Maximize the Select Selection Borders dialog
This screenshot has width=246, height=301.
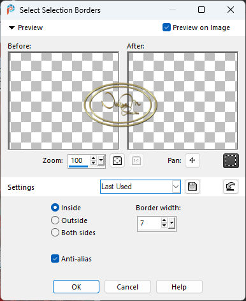coord(201,10)
